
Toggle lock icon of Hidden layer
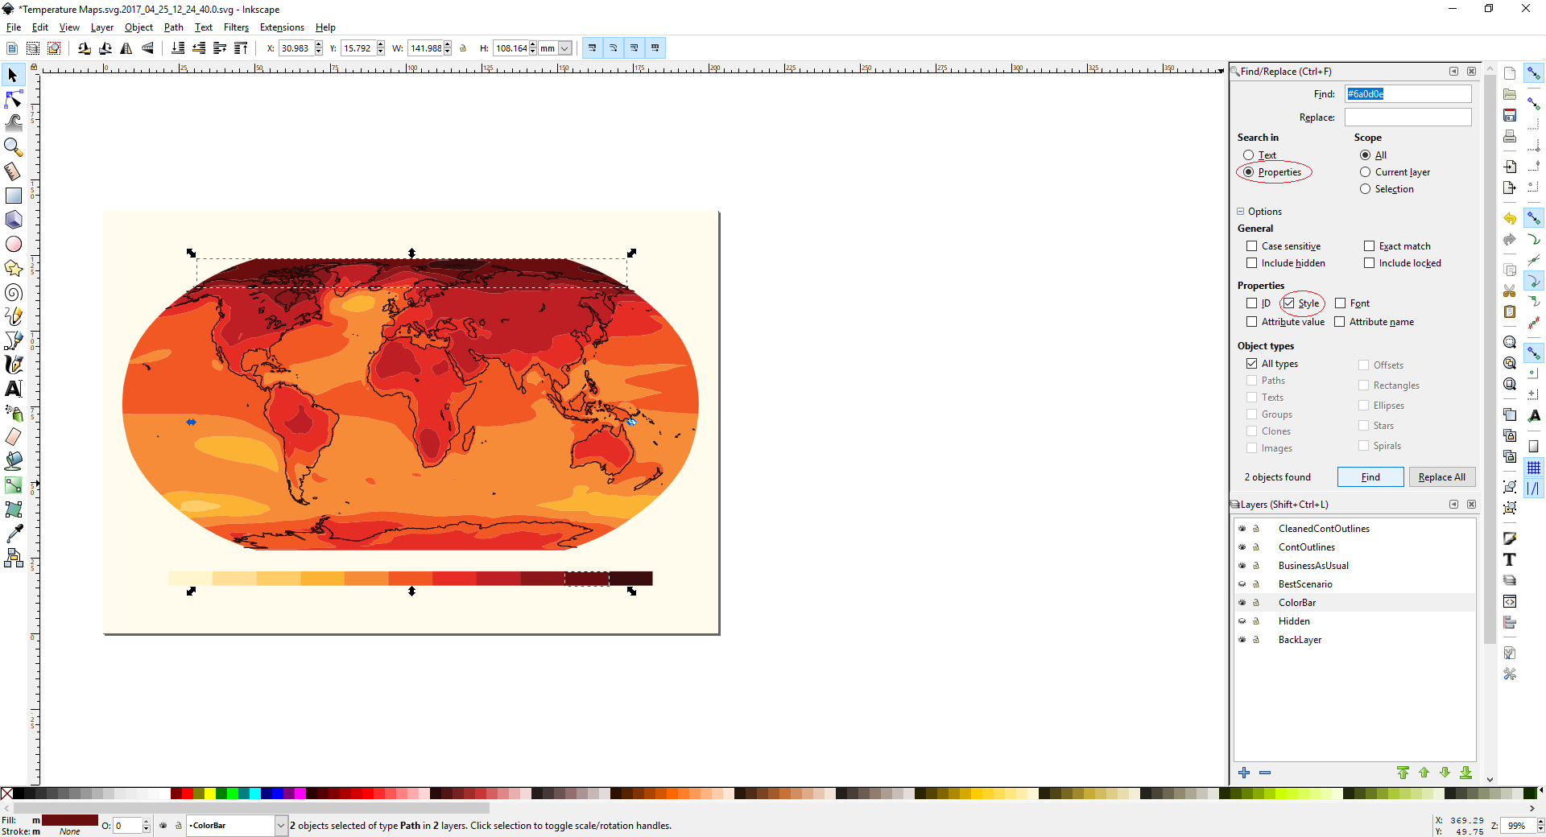coord(1255,621)
